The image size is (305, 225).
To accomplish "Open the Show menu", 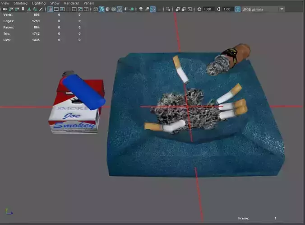I will [55, 3].
